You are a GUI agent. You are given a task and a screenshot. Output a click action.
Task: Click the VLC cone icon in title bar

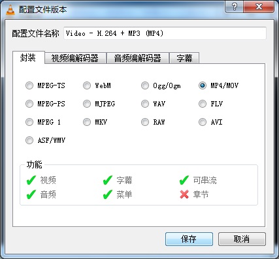(10, 10)
